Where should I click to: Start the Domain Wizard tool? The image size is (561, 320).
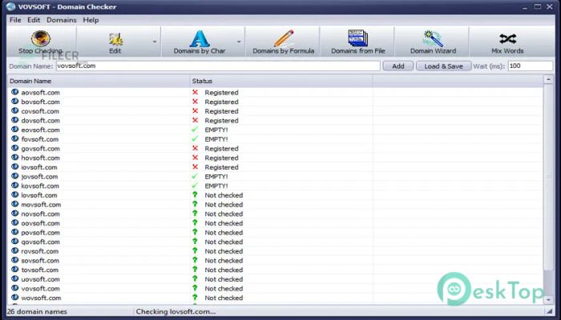click(433, 42)
